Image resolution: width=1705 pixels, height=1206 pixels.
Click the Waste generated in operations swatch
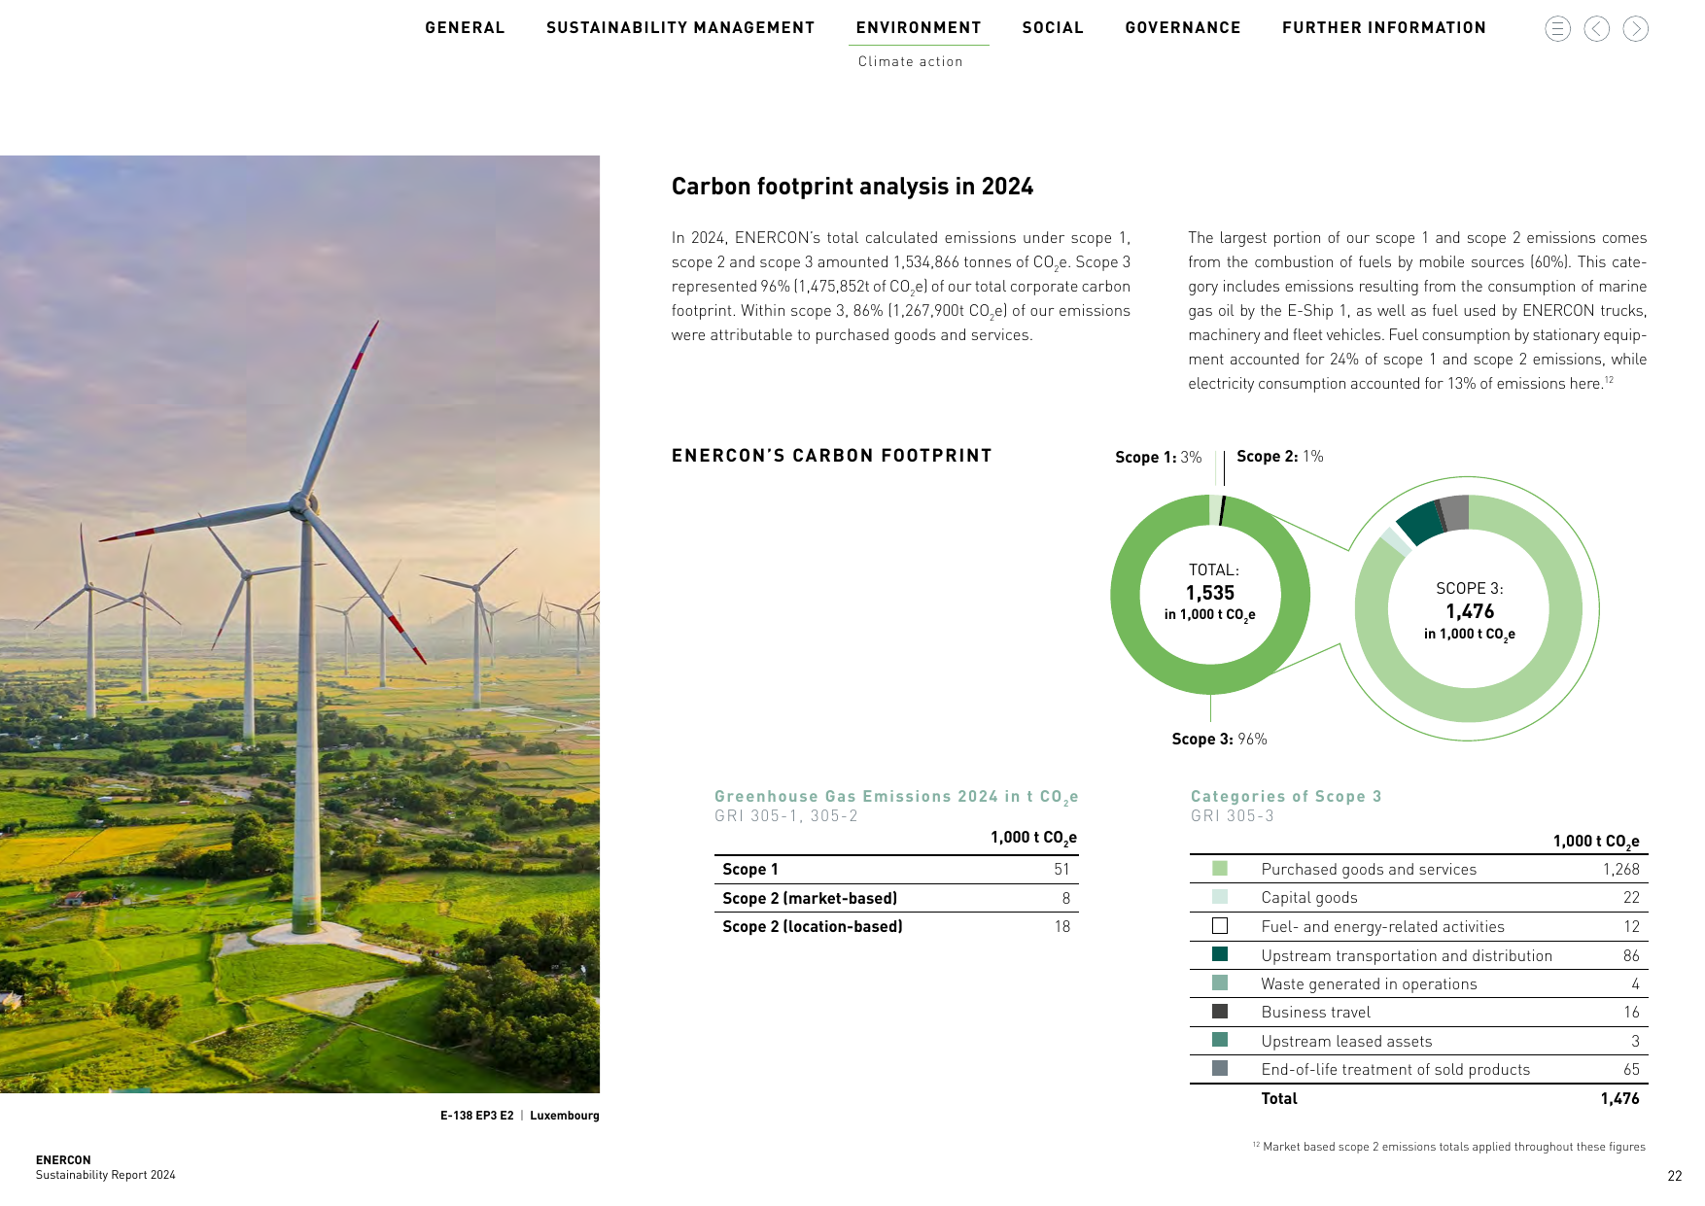(1220, 983)
